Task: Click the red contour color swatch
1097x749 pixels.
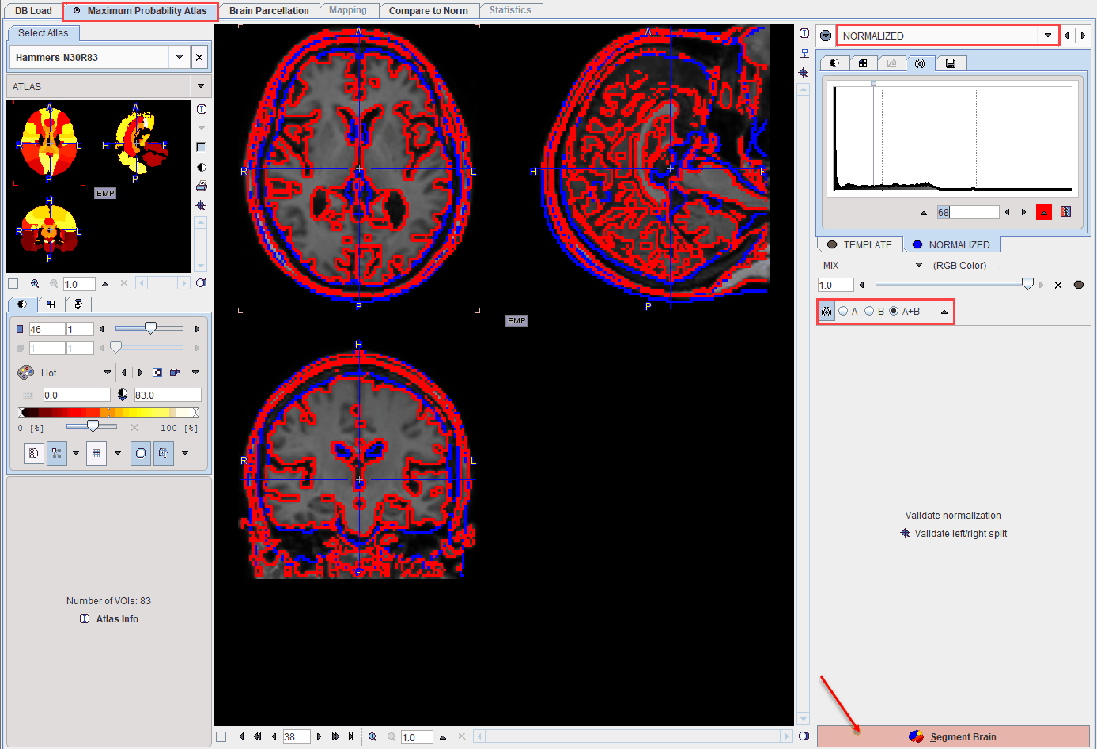Action: pos(1044,212)
